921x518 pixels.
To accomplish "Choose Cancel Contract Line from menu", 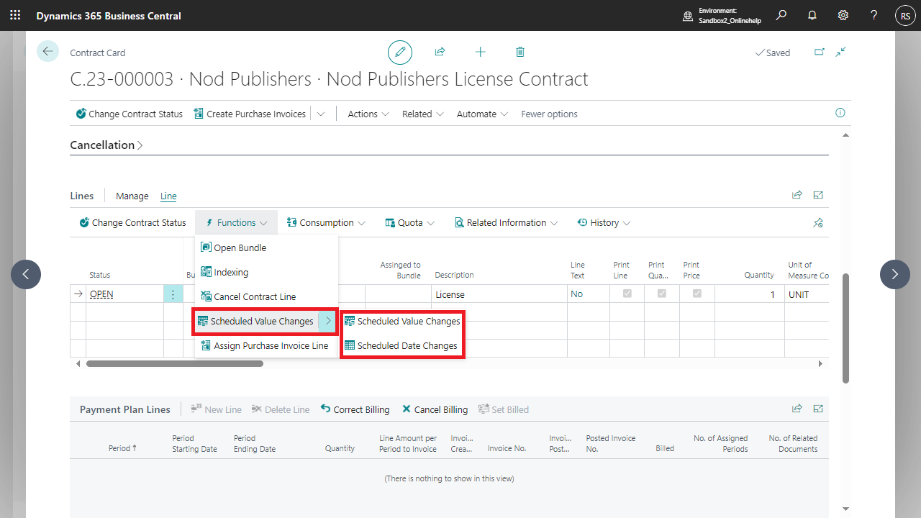I will click(x=254, y=297).
